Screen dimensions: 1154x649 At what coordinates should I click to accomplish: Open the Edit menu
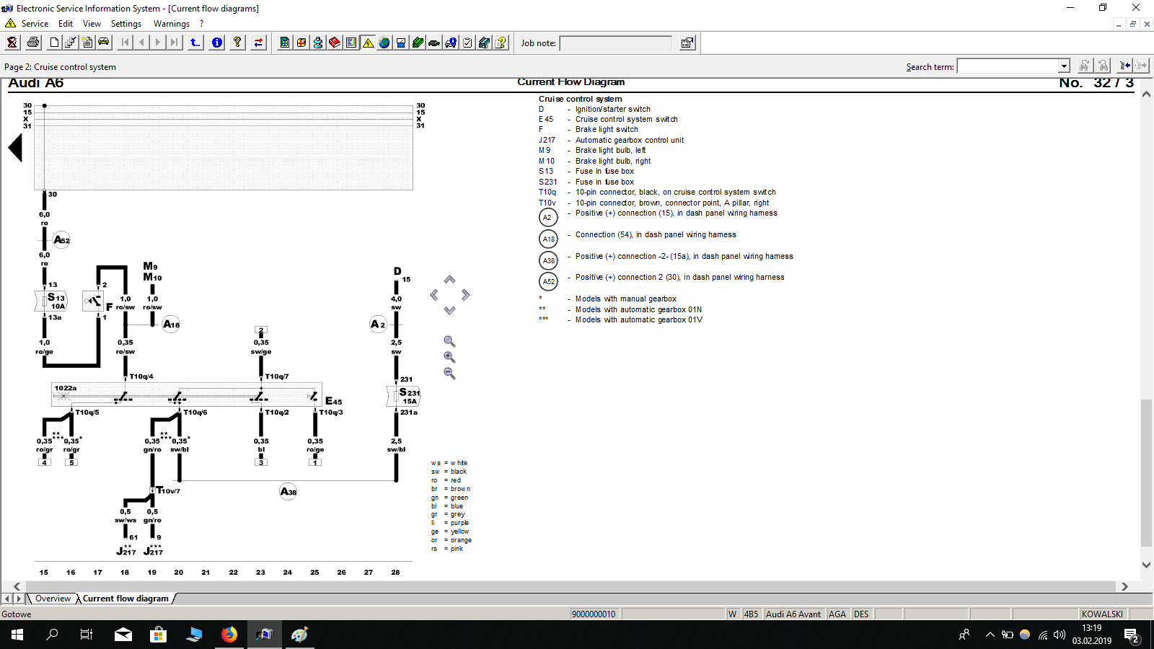(66, 24)
